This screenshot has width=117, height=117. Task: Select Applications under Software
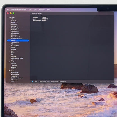[15, 75]
